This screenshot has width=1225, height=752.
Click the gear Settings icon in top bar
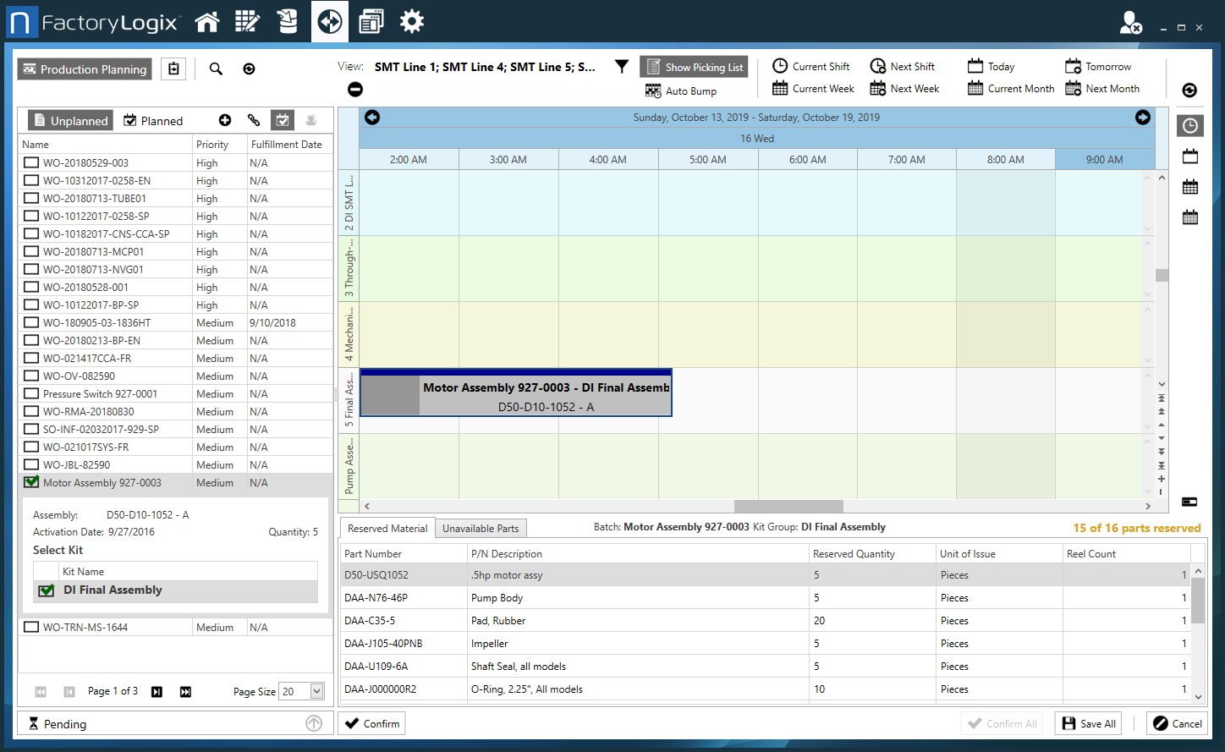pos(412,21)
